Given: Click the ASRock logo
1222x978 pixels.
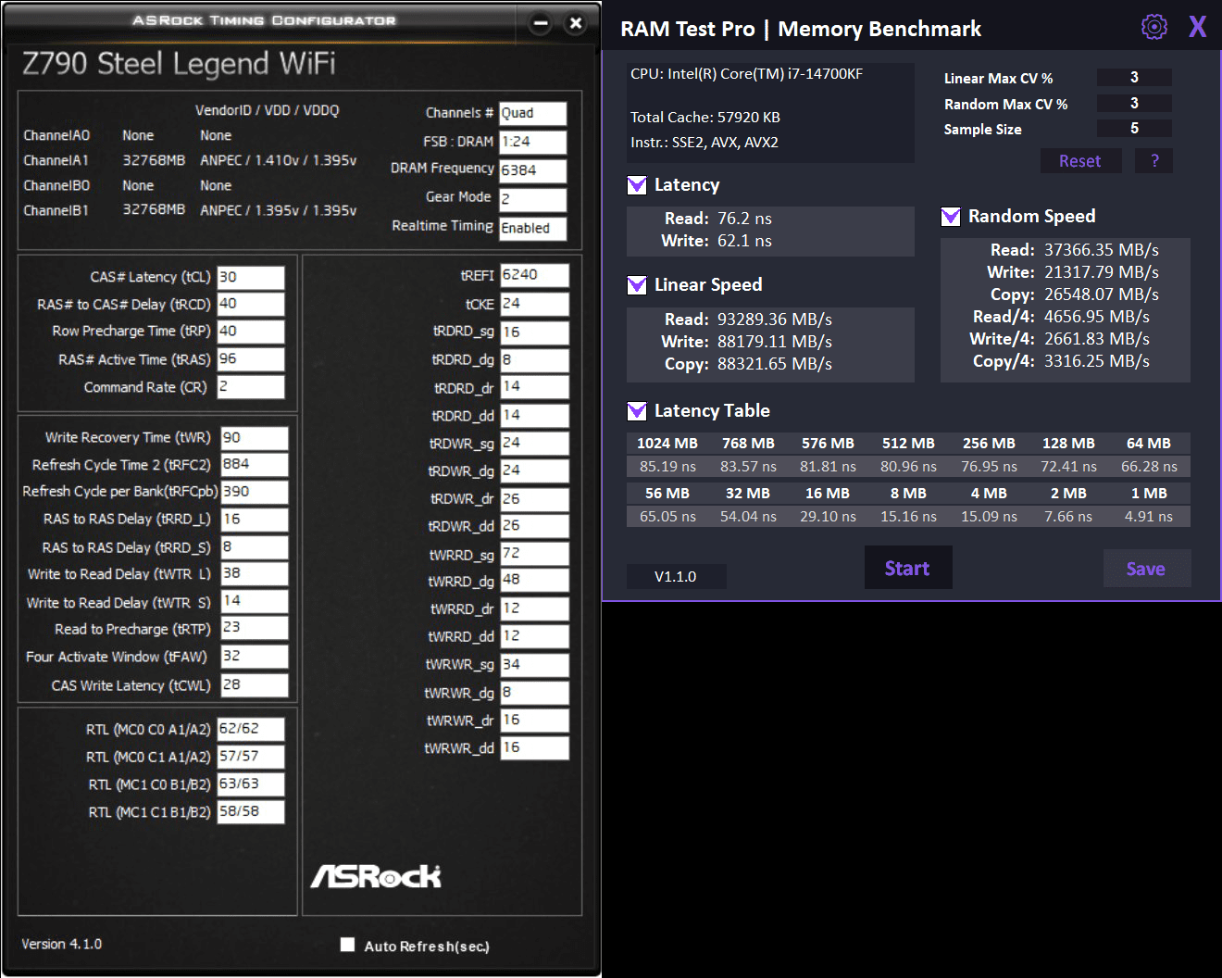Looking at the screenshot, I should click(x=376, y=876).
